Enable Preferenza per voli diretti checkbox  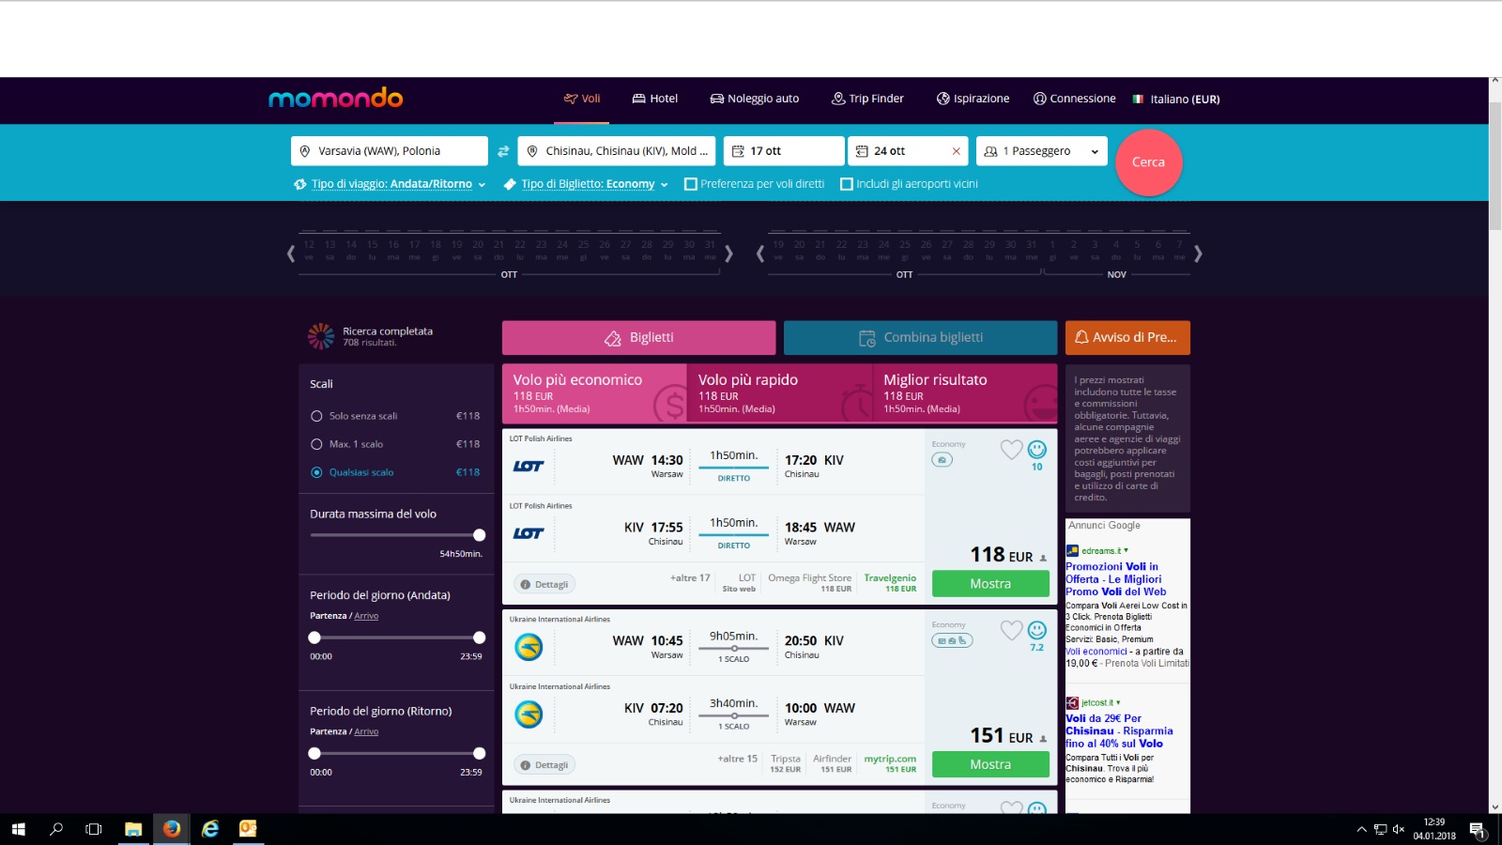click(691, 184)
